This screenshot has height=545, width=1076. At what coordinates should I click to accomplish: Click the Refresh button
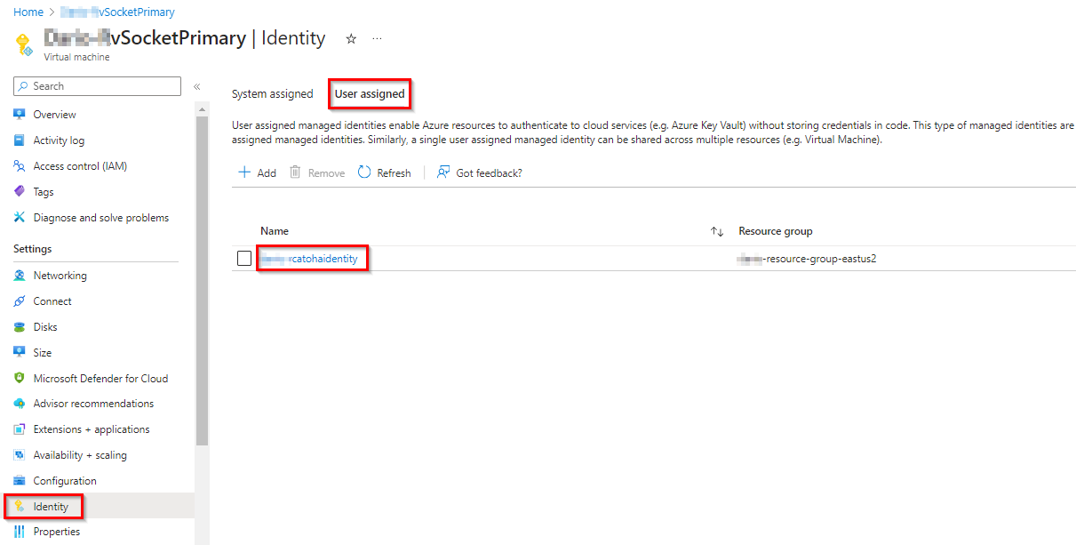385,173
